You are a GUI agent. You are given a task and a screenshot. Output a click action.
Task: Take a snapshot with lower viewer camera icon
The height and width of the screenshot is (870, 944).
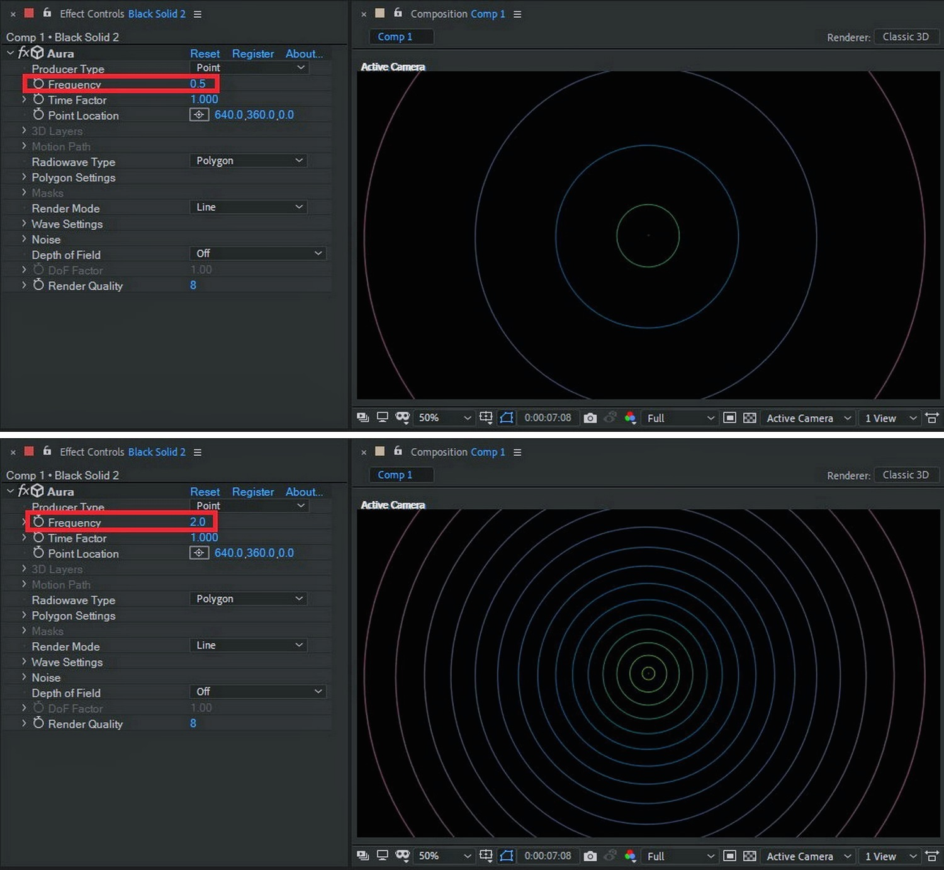click(x=590, y=856)
